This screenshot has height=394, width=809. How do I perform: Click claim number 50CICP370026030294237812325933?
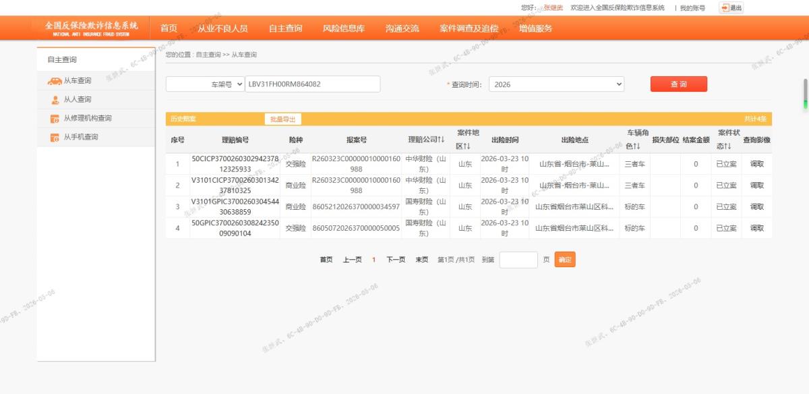[235, 164]
